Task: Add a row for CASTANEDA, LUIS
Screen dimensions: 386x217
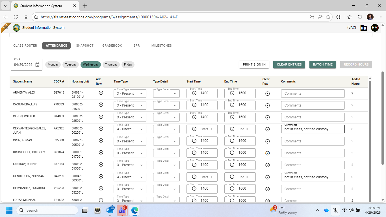Action: (101, 105)
